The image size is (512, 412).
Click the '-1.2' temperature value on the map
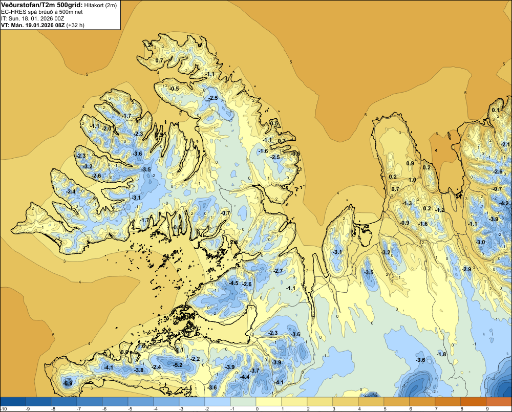coord(440,210)
